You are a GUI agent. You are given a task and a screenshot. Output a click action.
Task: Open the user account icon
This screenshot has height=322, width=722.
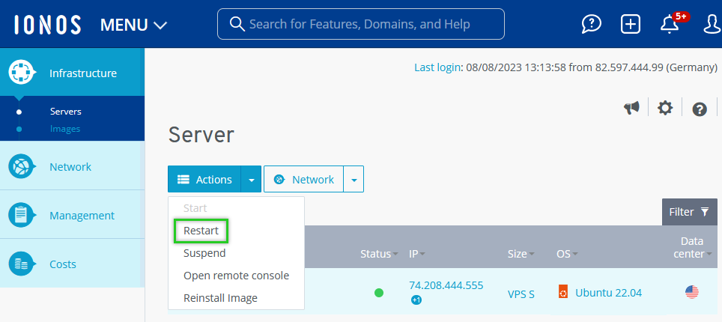713,24
